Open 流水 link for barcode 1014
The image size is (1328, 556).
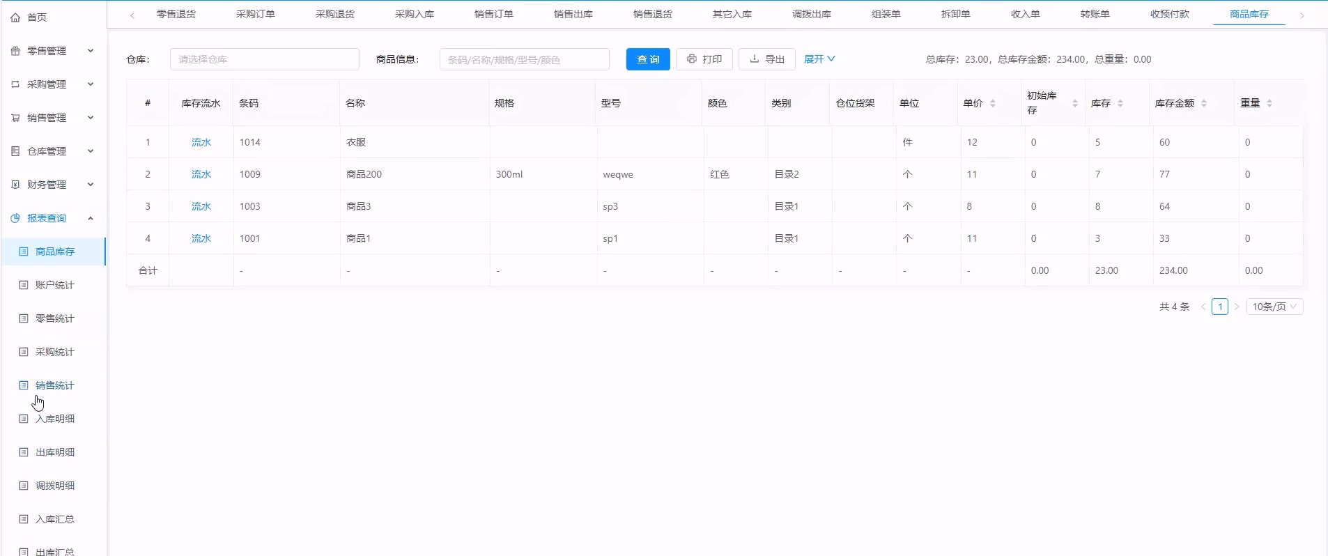coord(201,142)
